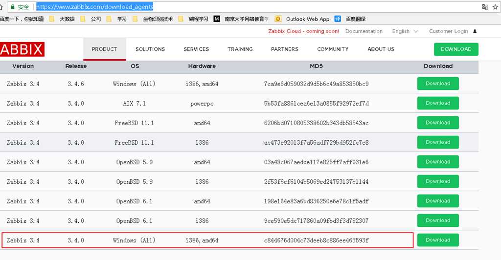Click the OS column header
Screen dimensions: 501x260
click(x=135, y=66)
